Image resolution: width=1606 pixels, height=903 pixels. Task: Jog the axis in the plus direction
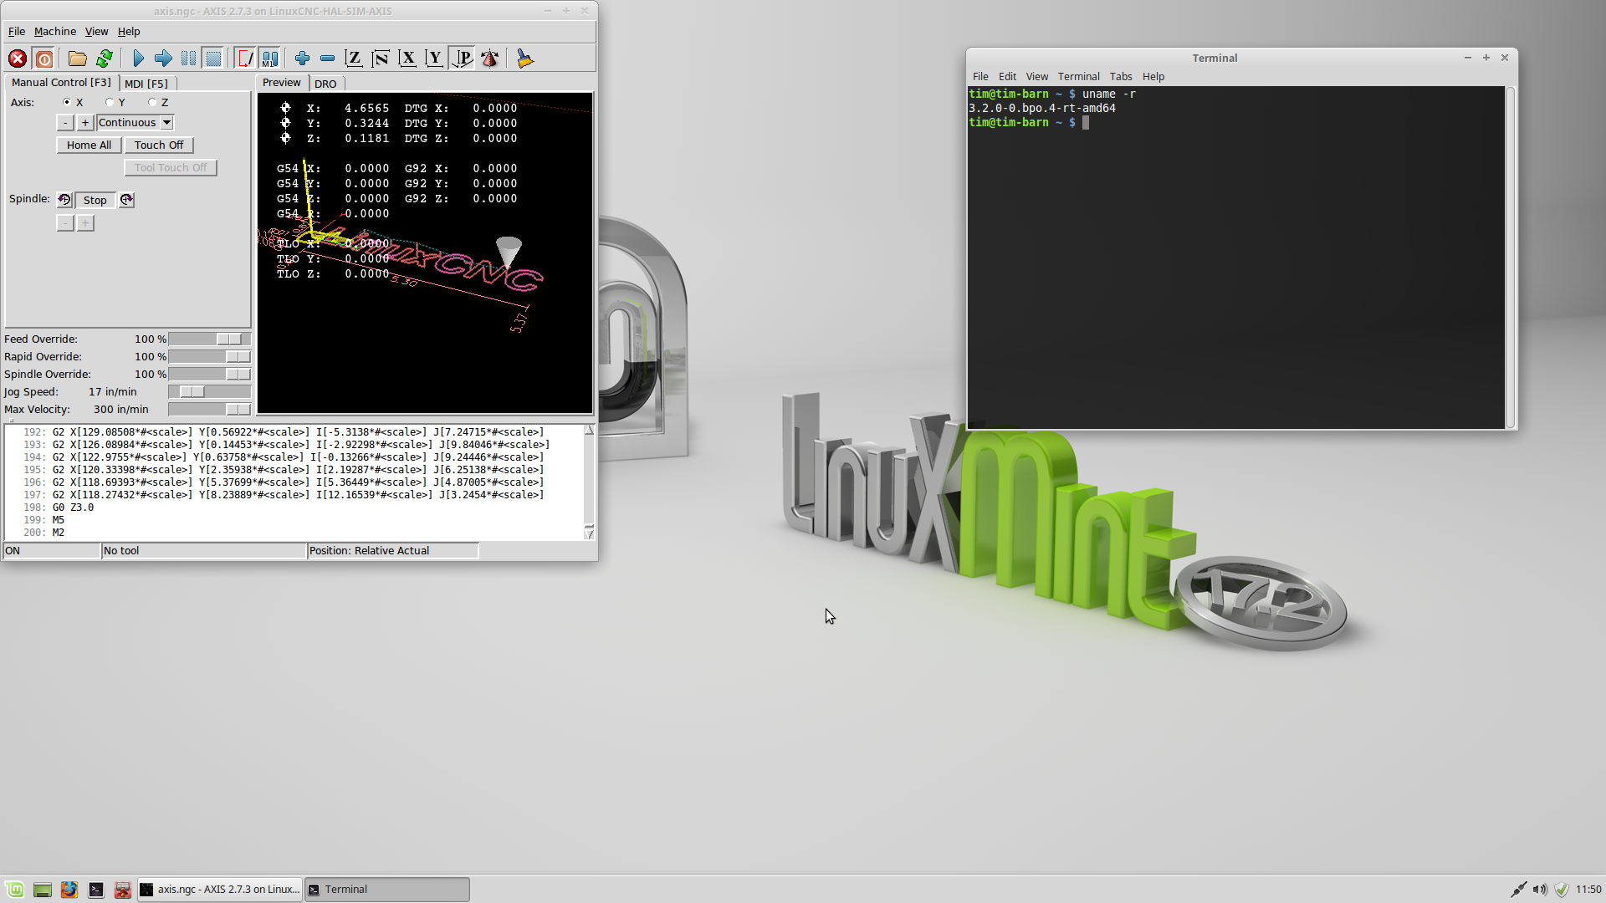pyautogui.click(x=85, y=123)
